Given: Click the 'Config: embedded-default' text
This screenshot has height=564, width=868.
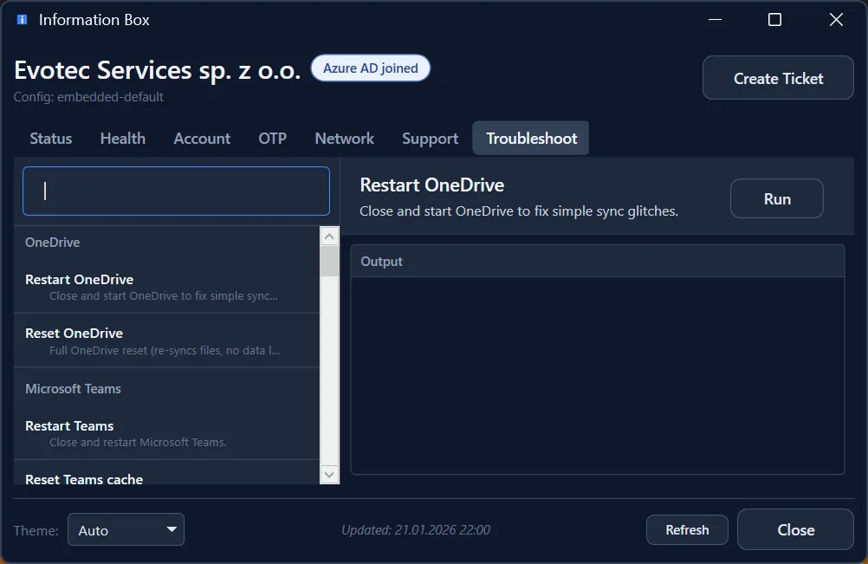Looking at the screenshot, I should [88, 97].
